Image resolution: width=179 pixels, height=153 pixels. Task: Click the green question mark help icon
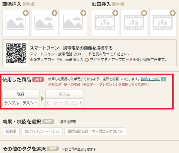164,79
